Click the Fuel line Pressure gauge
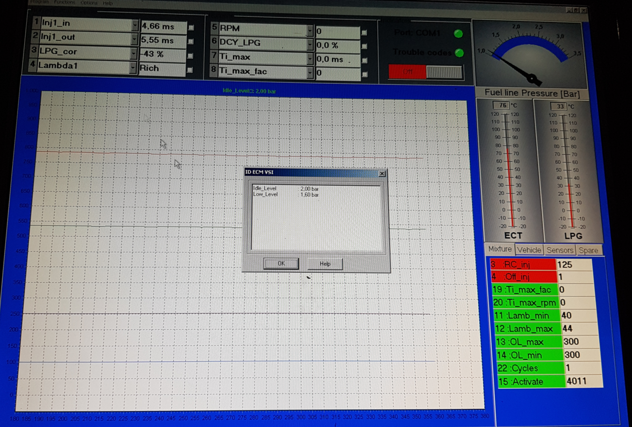 (531, 53)
